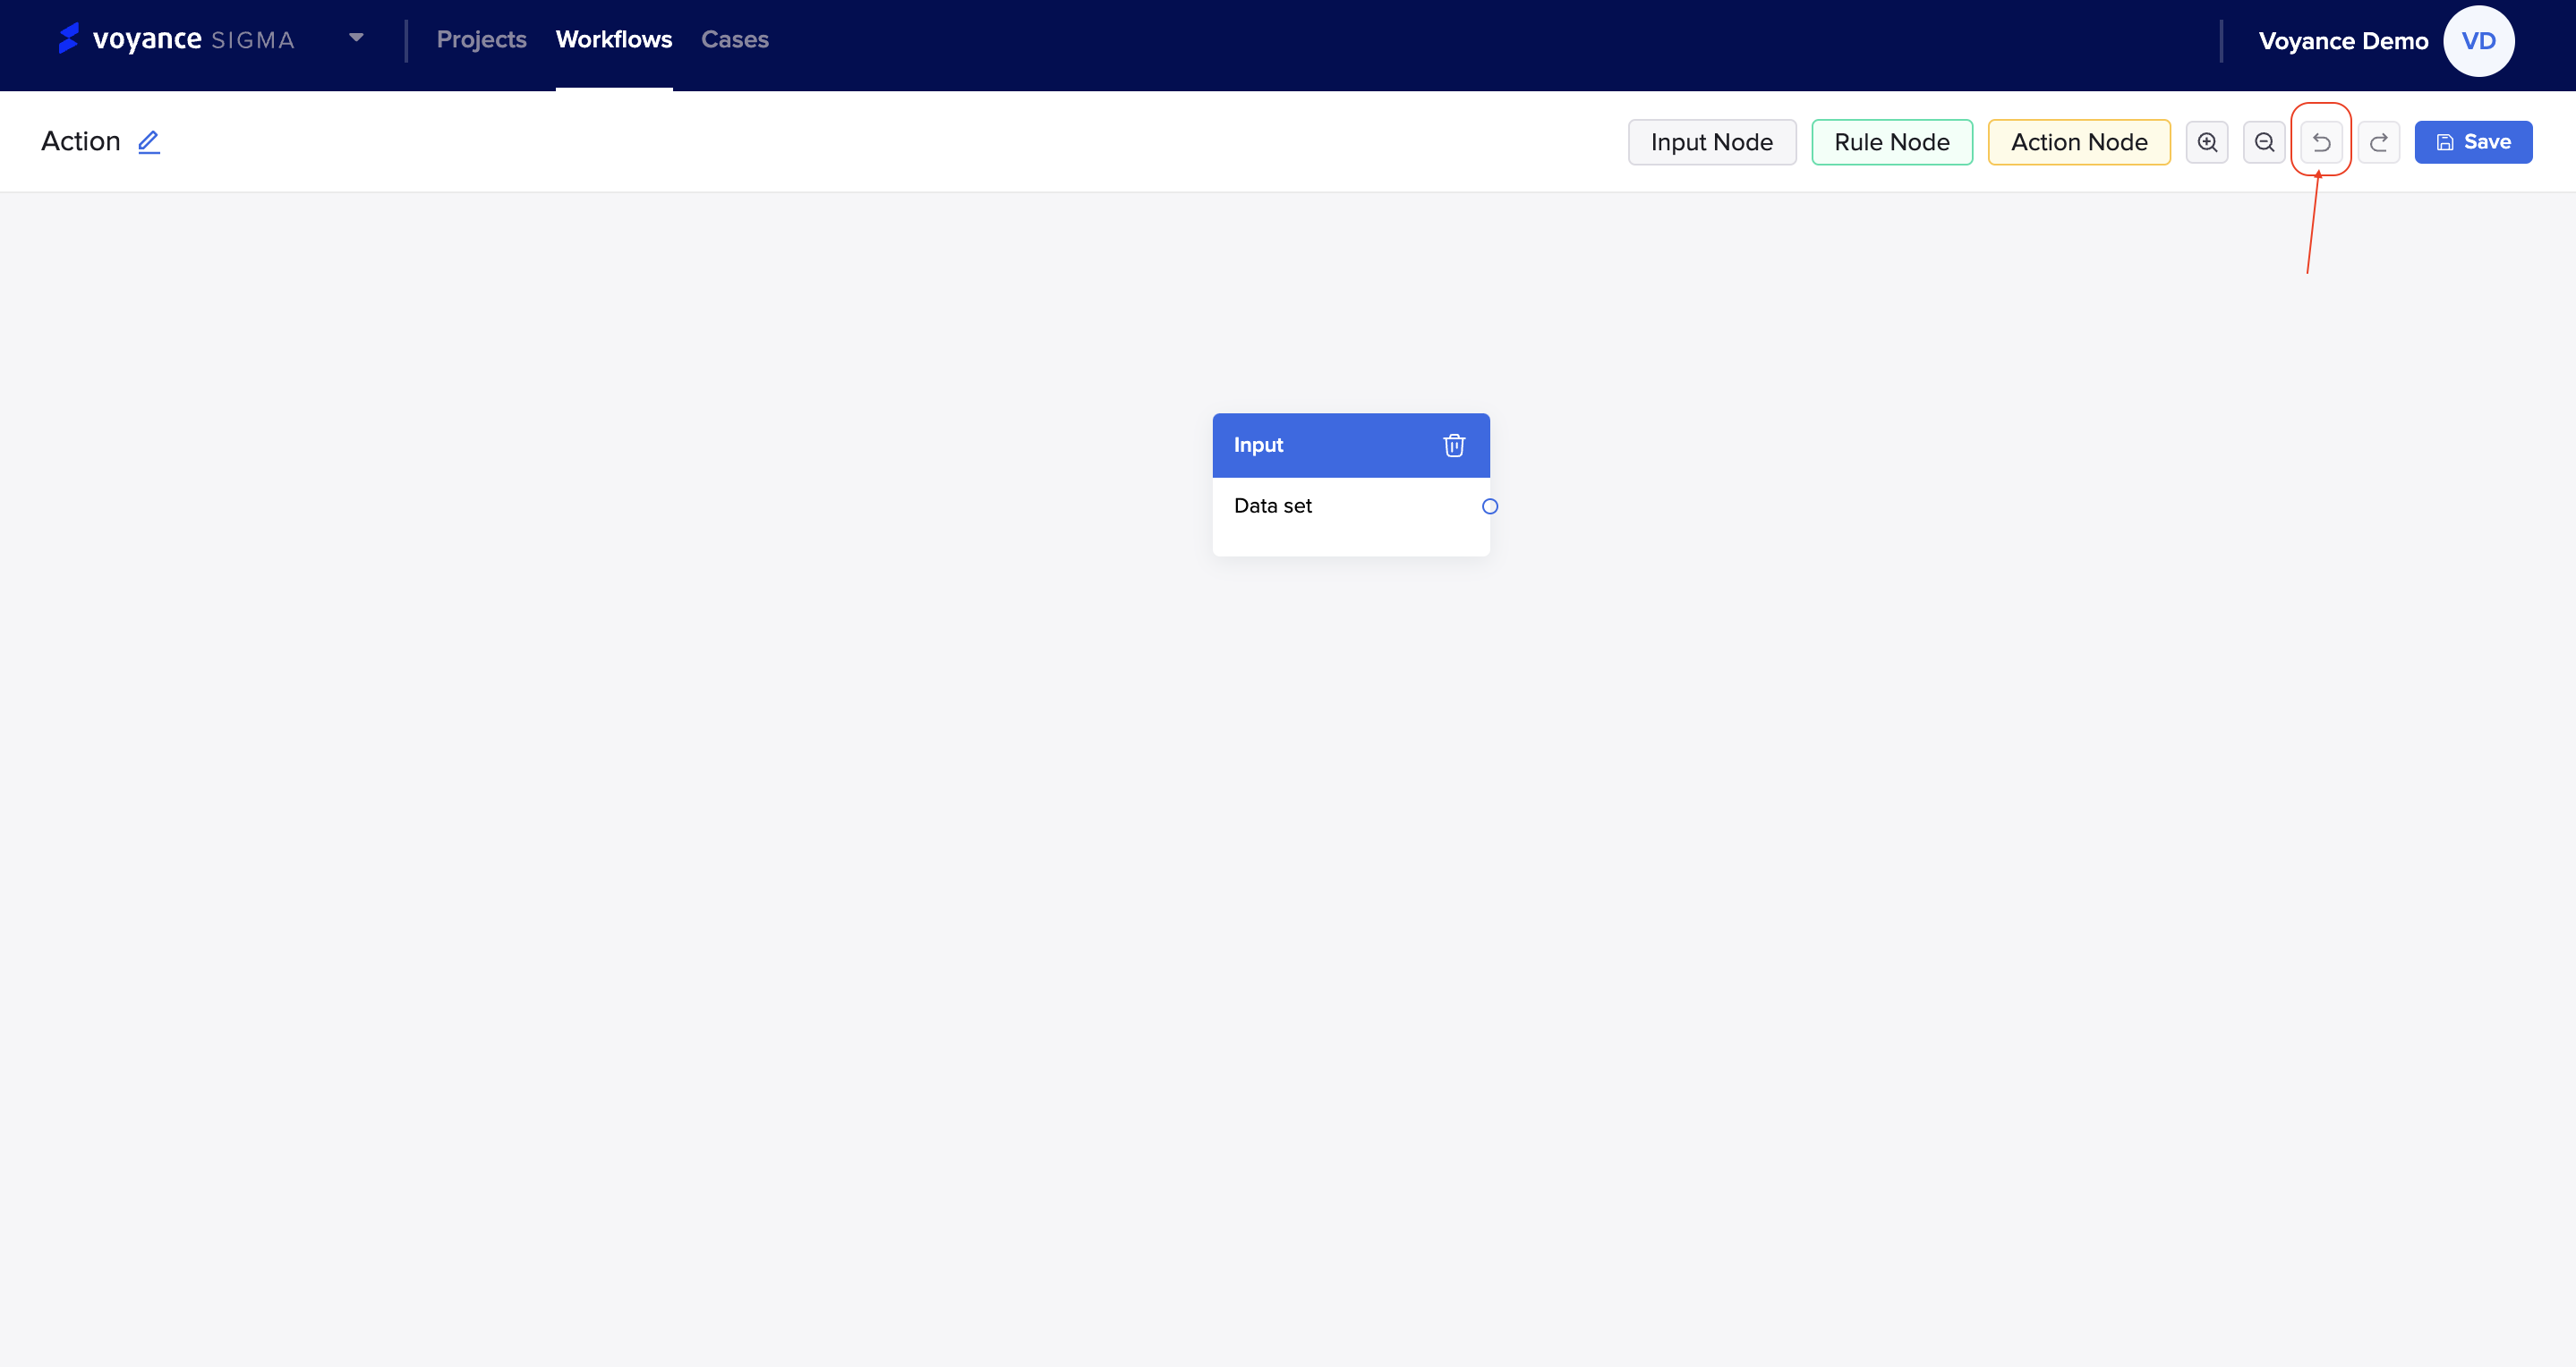
Task: Open the VD user avatar menu
Action: point(2478,41)
